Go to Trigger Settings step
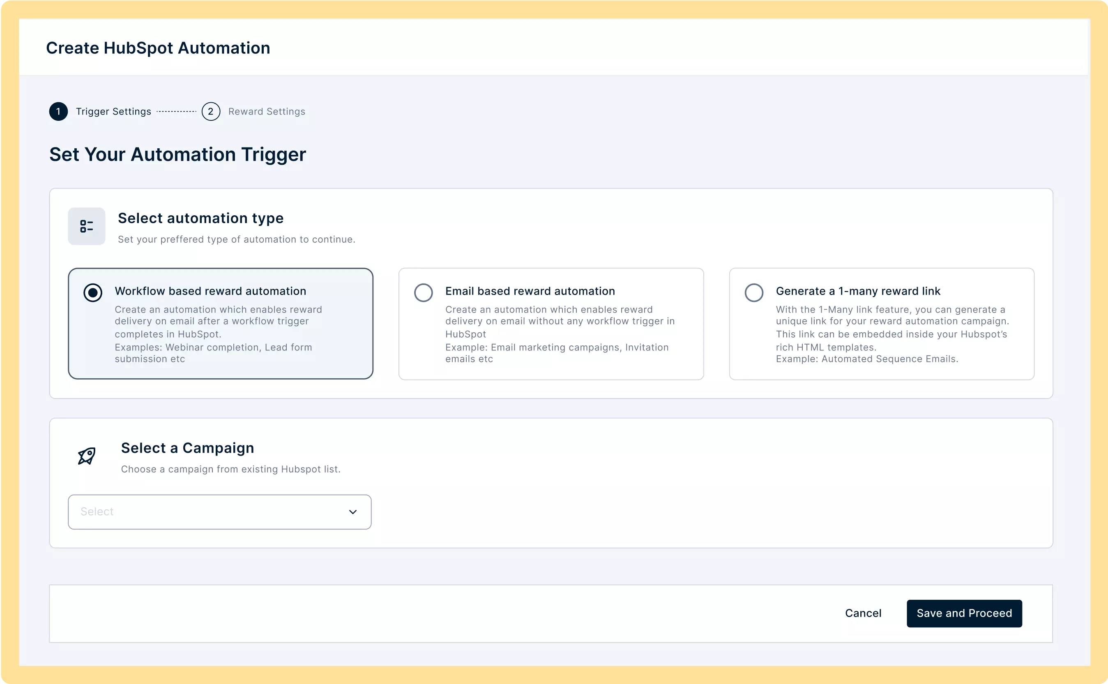The height and width of the screenshot is (684, 1108). (113, 112)
